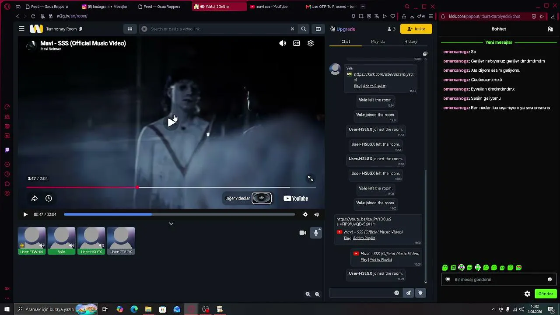Show the room's 3 participants
This screenshot has width=560, height=315.
391,29
